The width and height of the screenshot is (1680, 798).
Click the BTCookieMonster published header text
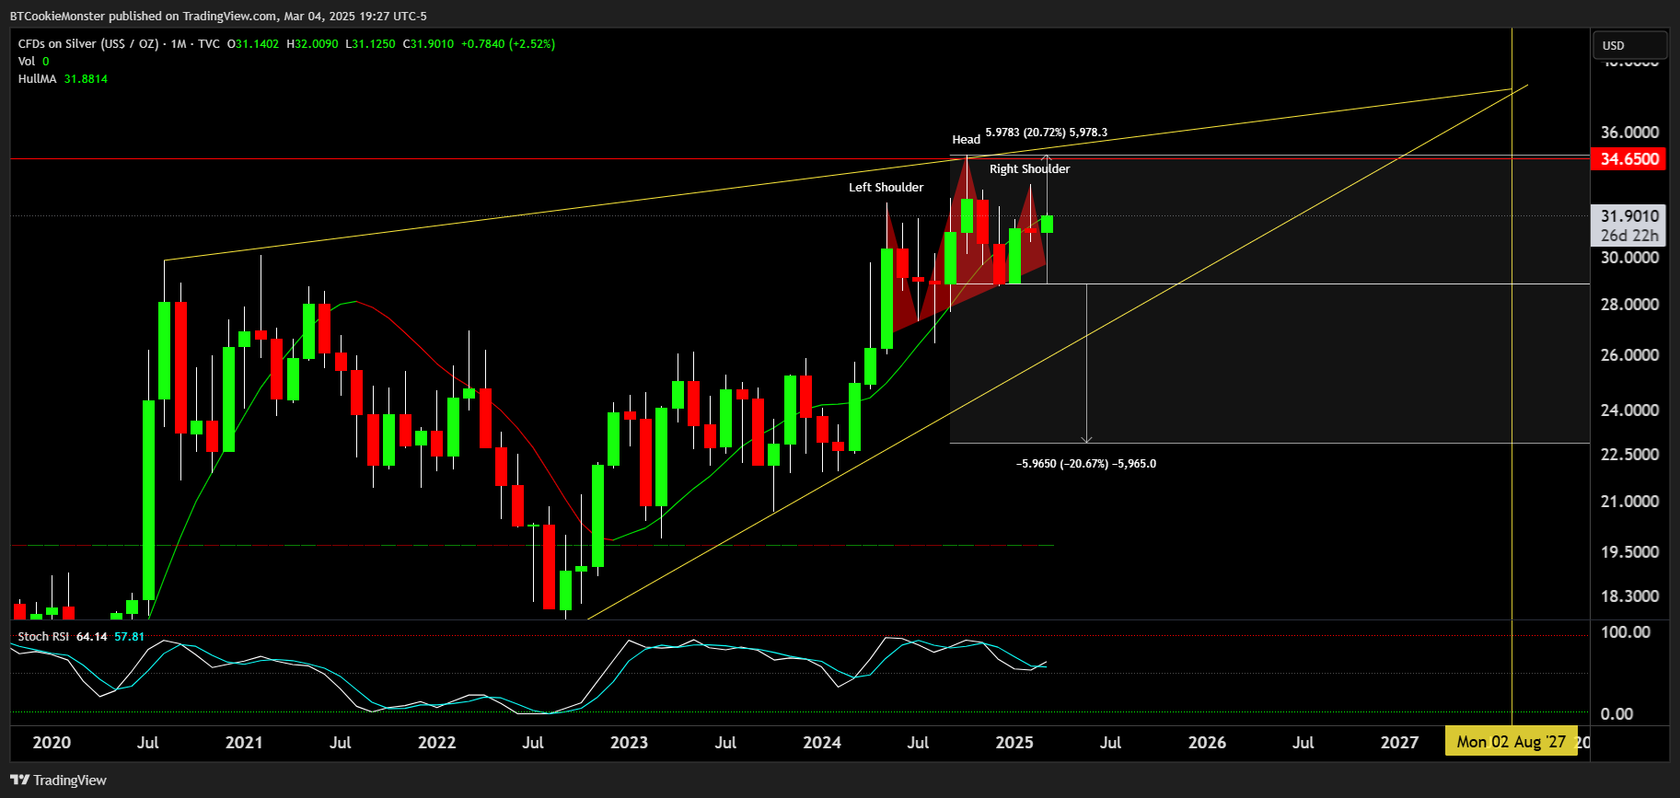(x=217, y=16)
